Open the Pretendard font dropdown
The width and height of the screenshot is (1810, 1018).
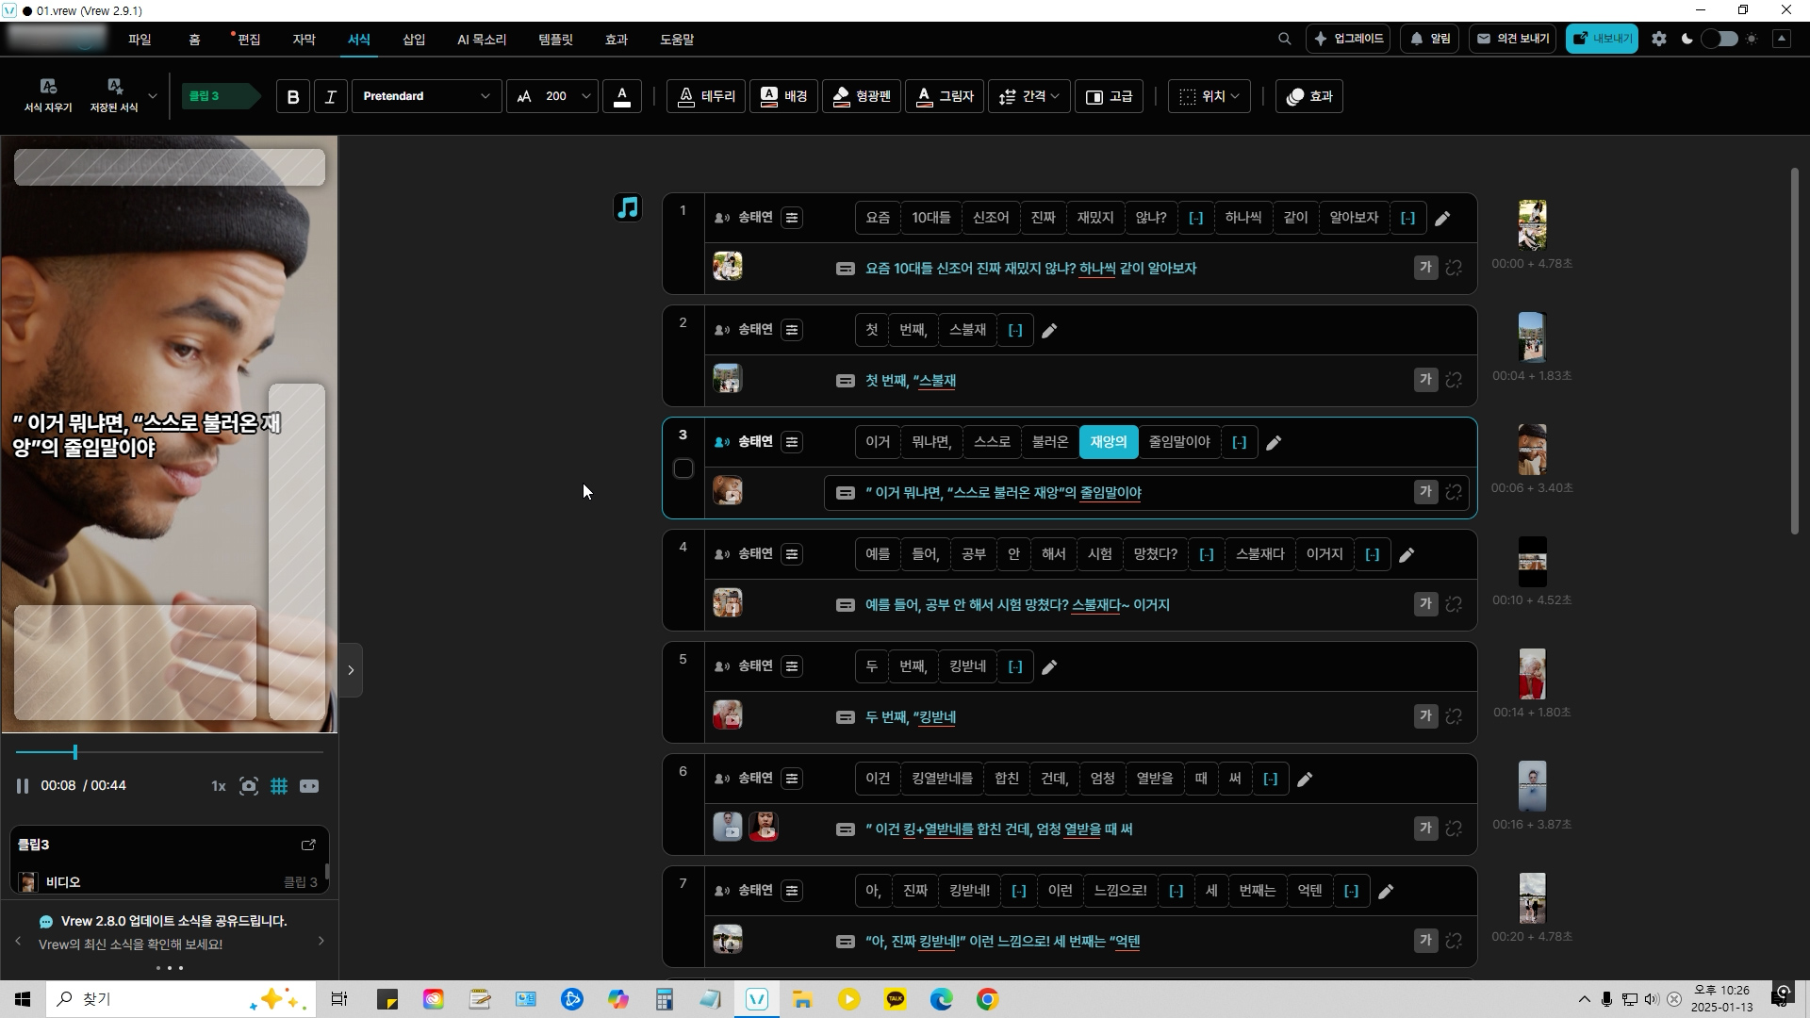point(426,96)
